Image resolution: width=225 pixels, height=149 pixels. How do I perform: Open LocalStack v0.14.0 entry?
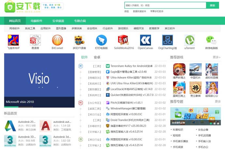(x=131, y=89)
